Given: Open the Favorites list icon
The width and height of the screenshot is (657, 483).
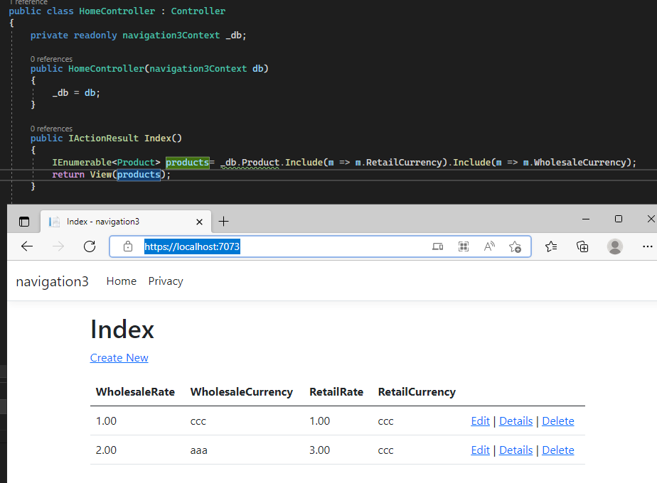Looking at the screenshot, I should coord(551,246).
